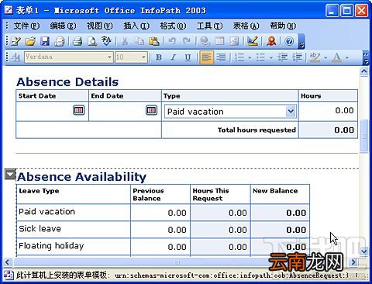Open the font color dropdown arrow

(x=347, y=57)
